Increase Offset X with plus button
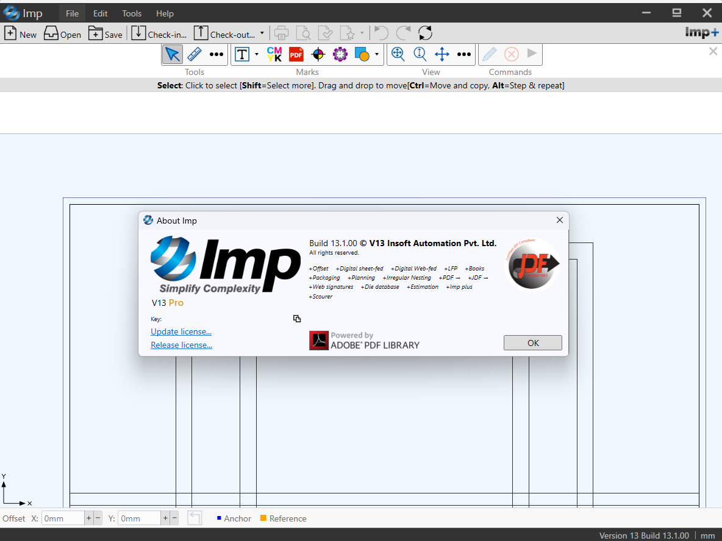722x541 pixels. (88, 518)
